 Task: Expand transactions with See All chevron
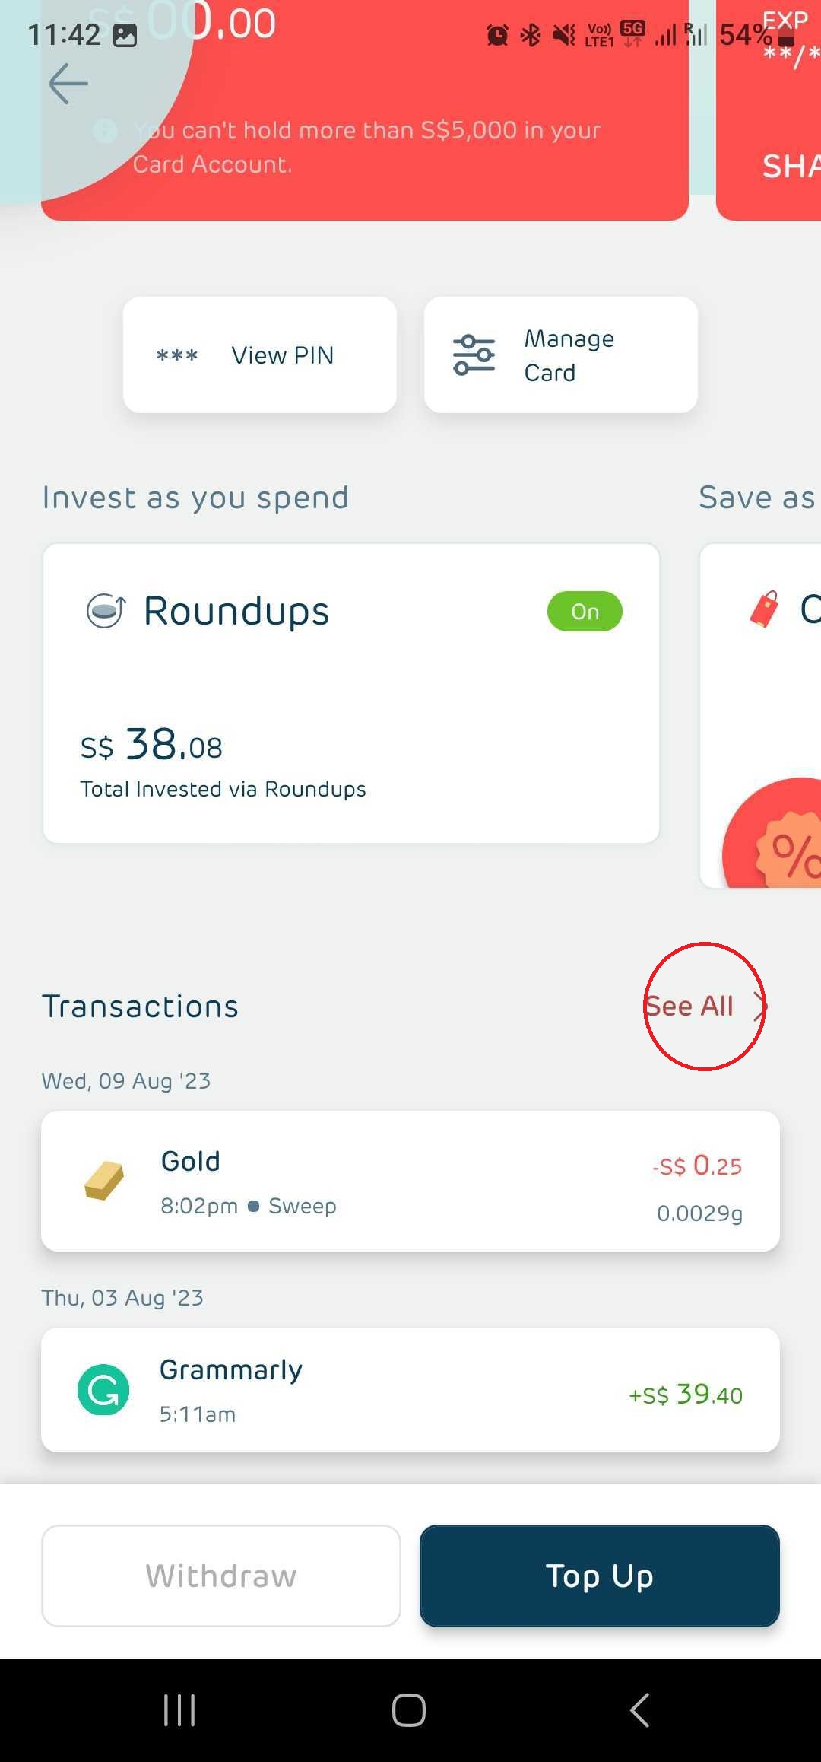coord(759,1006)
